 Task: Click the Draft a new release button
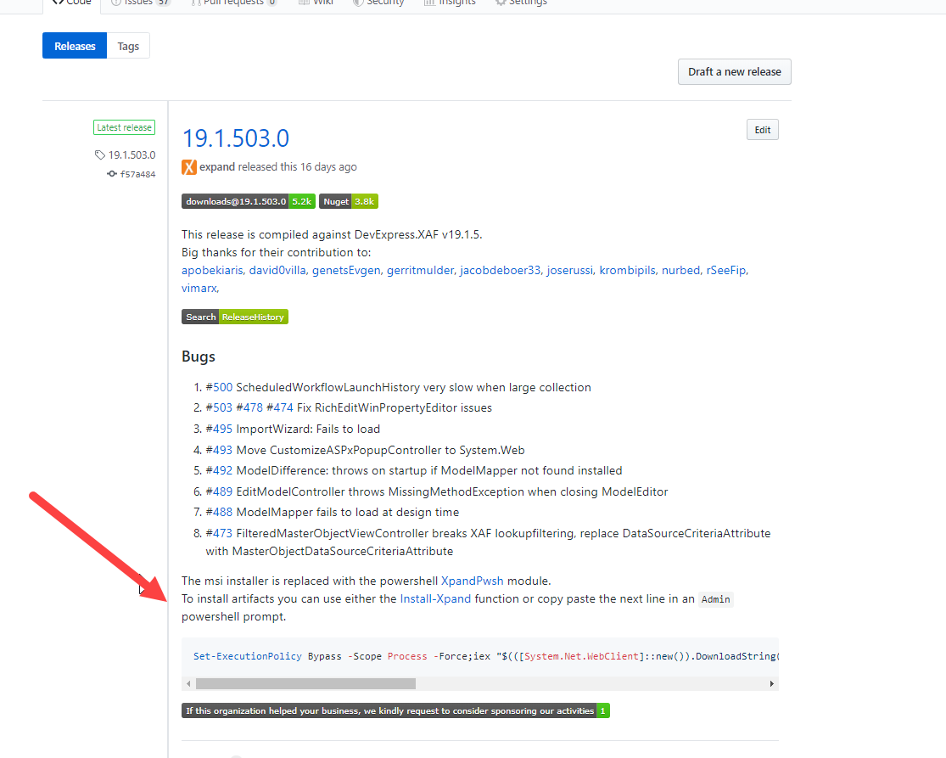[x=734, y=71]
